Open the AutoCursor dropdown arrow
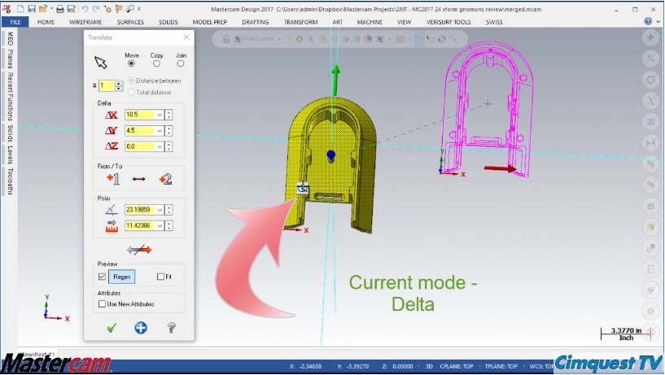 click(278, 39)
